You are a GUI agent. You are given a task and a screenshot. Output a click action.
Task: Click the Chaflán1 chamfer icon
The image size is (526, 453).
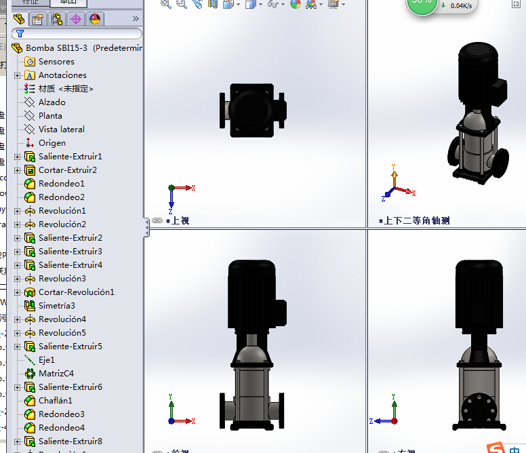[30, 401]
